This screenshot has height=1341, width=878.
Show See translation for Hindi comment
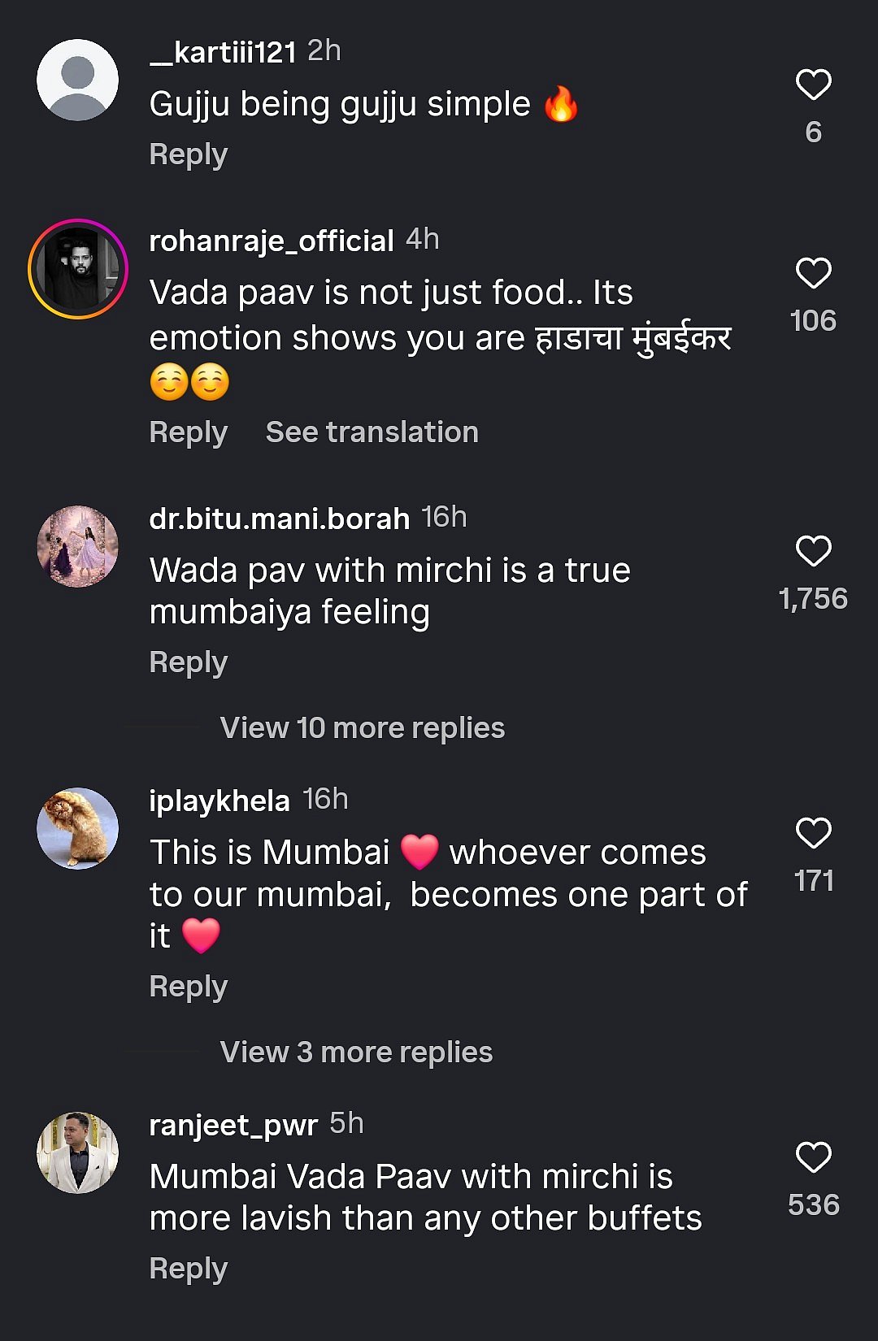(x=372, y=432)
